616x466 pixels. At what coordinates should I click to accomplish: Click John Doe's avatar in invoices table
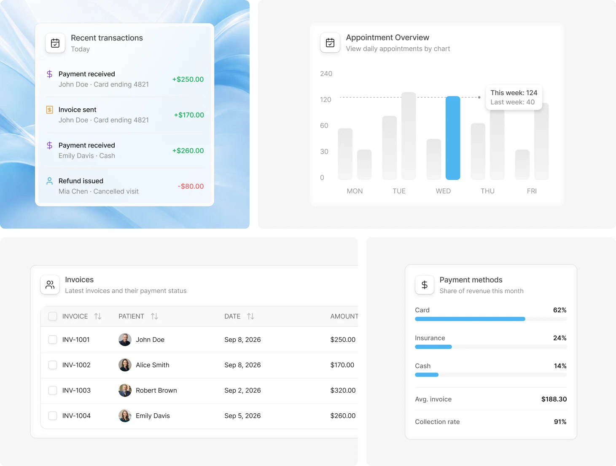(x=125, y=340)
